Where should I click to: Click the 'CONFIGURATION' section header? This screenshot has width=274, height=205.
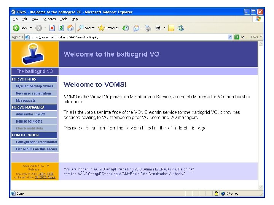tap(34, 135)
